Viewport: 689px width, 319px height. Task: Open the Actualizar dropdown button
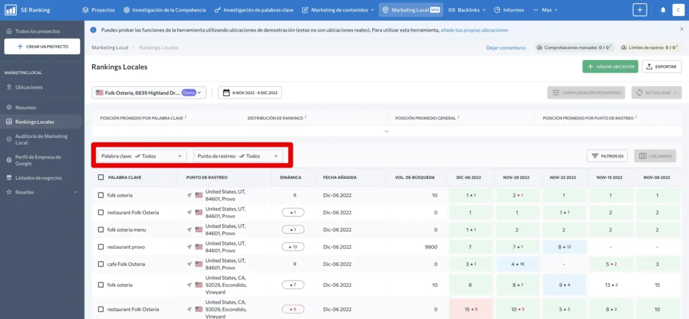657,93
